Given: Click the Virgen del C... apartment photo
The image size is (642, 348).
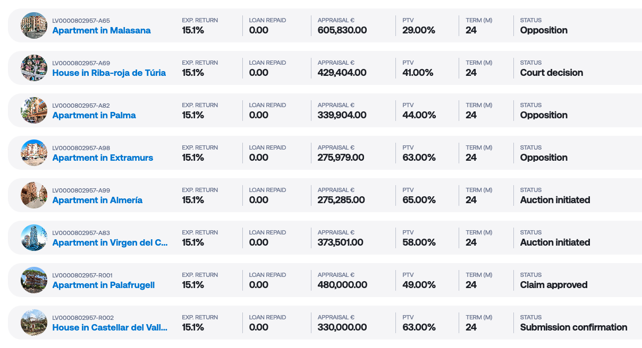Looking at the screenshot, I should [x=34, y=238].
